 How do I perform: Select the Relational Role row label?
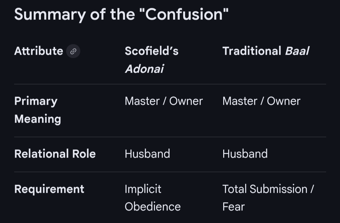(55, 154)
